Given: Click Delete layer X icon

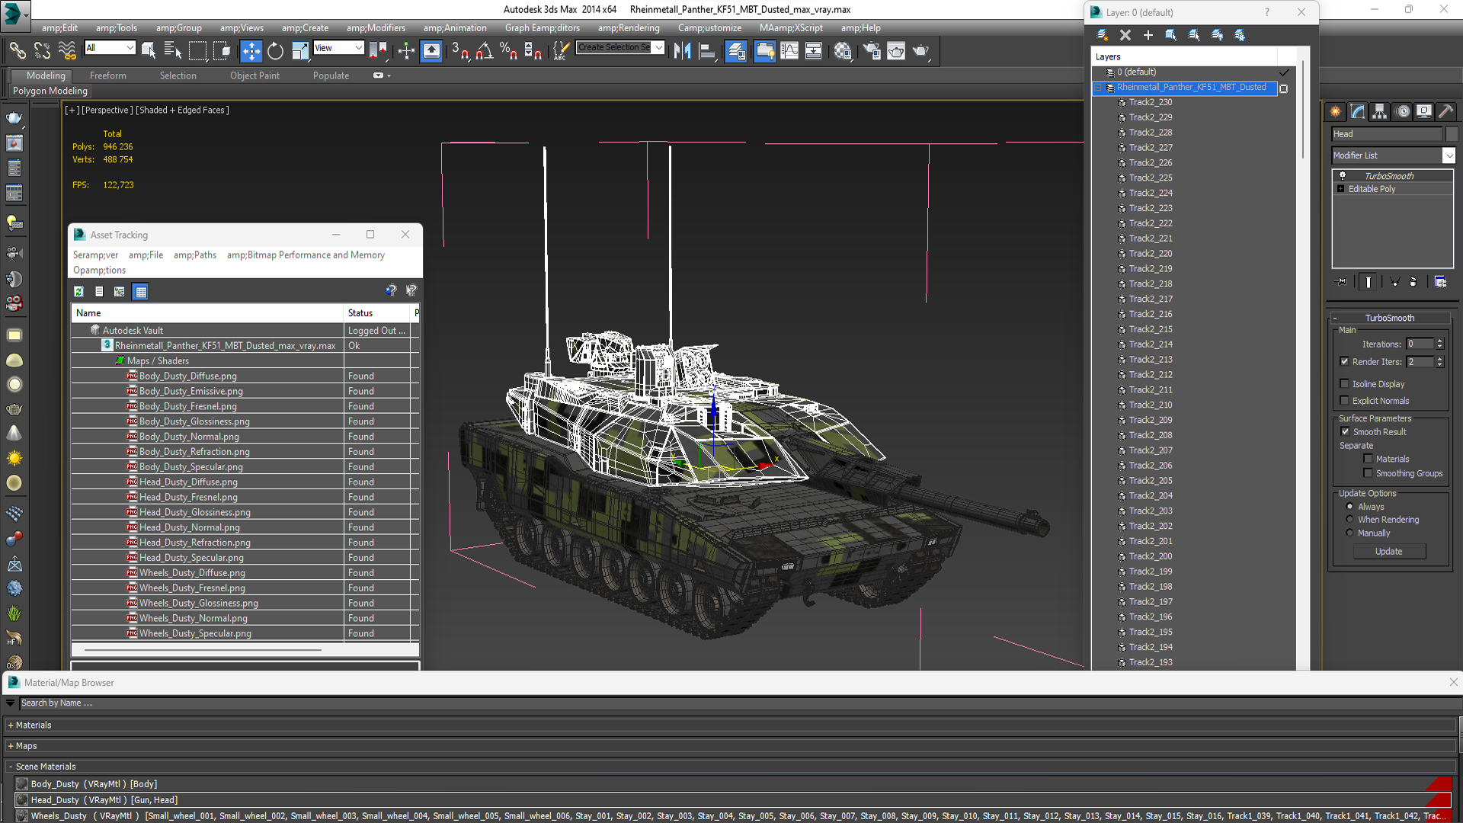Looking at the screenshot, I should pyautogui.click(x=1125, y=35).
